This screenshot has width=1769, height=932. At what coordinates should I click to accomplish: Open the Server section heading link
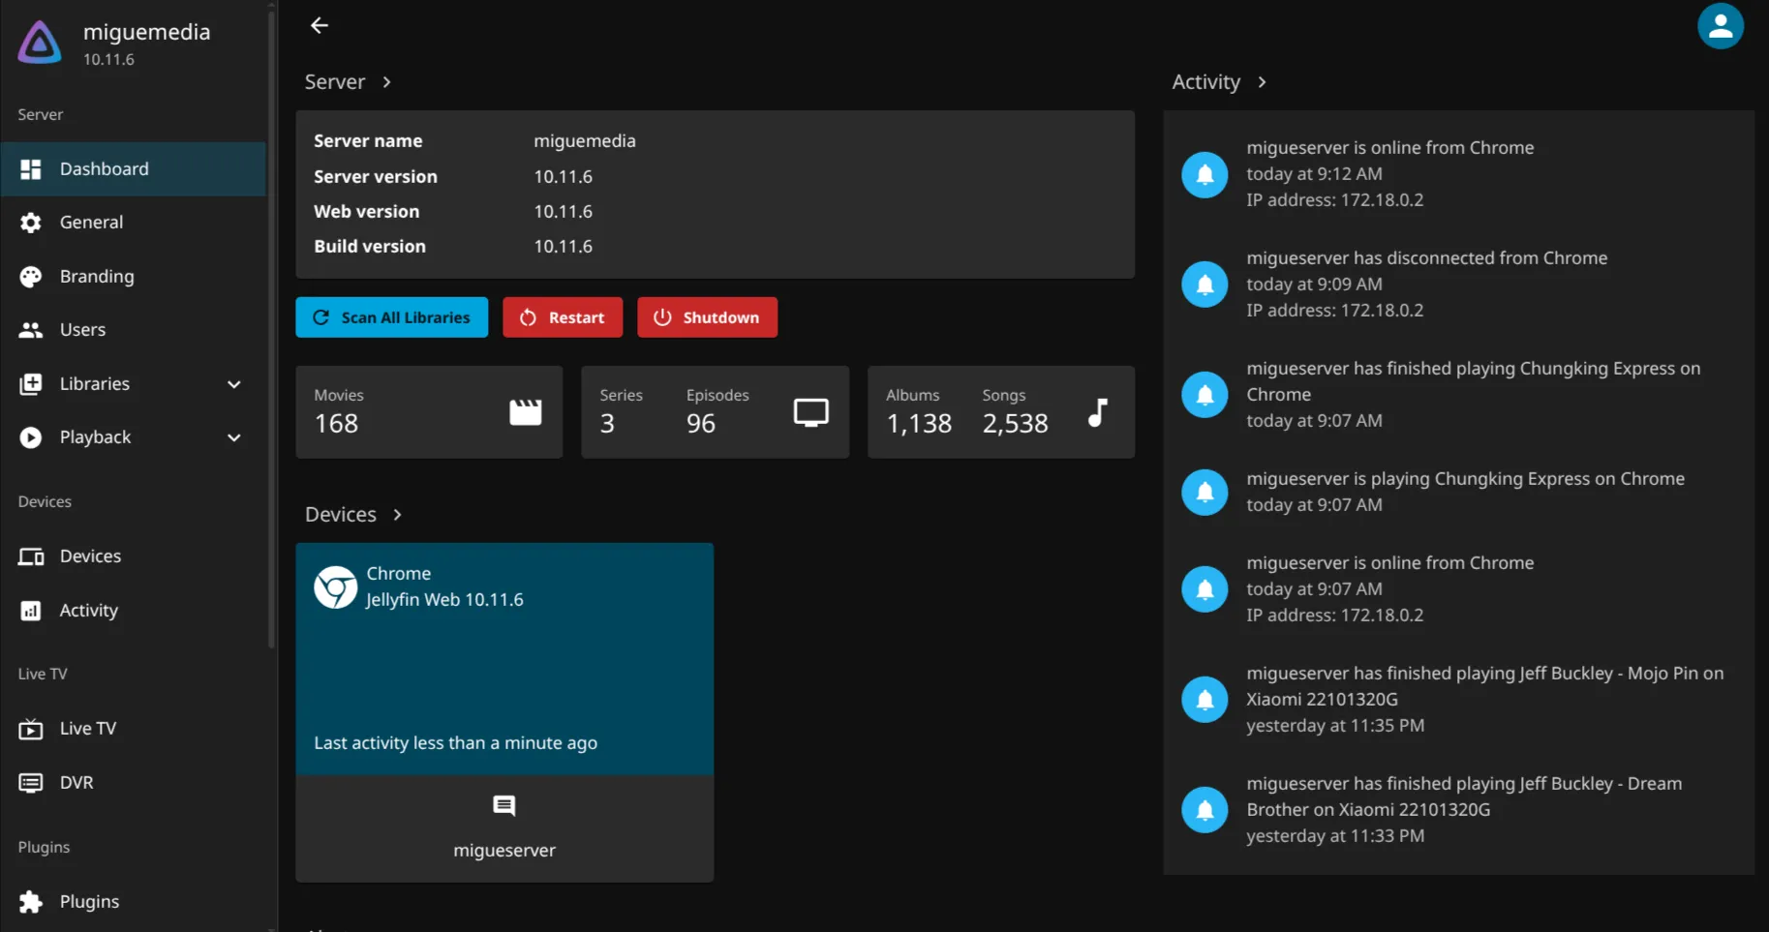pos(348,82)
